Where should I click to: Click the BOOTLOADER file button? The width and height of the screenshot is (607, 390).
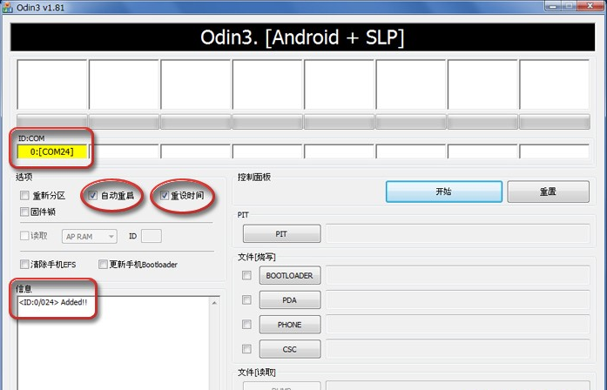(x=290, y=275)
